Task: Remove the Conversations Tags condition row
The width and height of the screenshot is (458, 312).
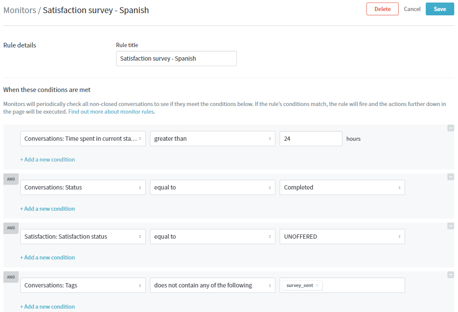Action: (x=450, y=275)
